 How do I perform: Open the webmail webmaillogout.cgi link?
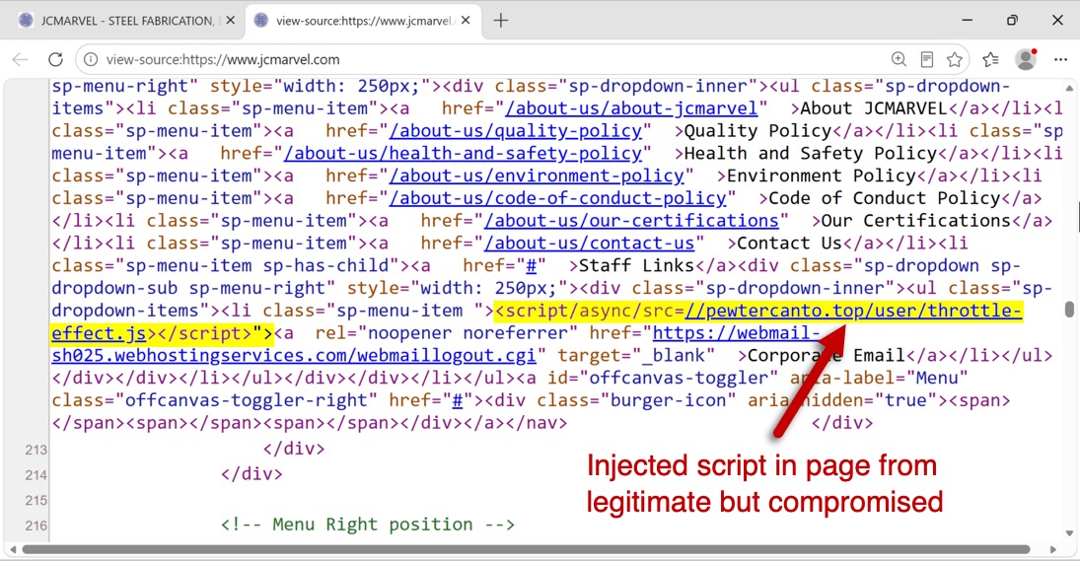(293, 355)
